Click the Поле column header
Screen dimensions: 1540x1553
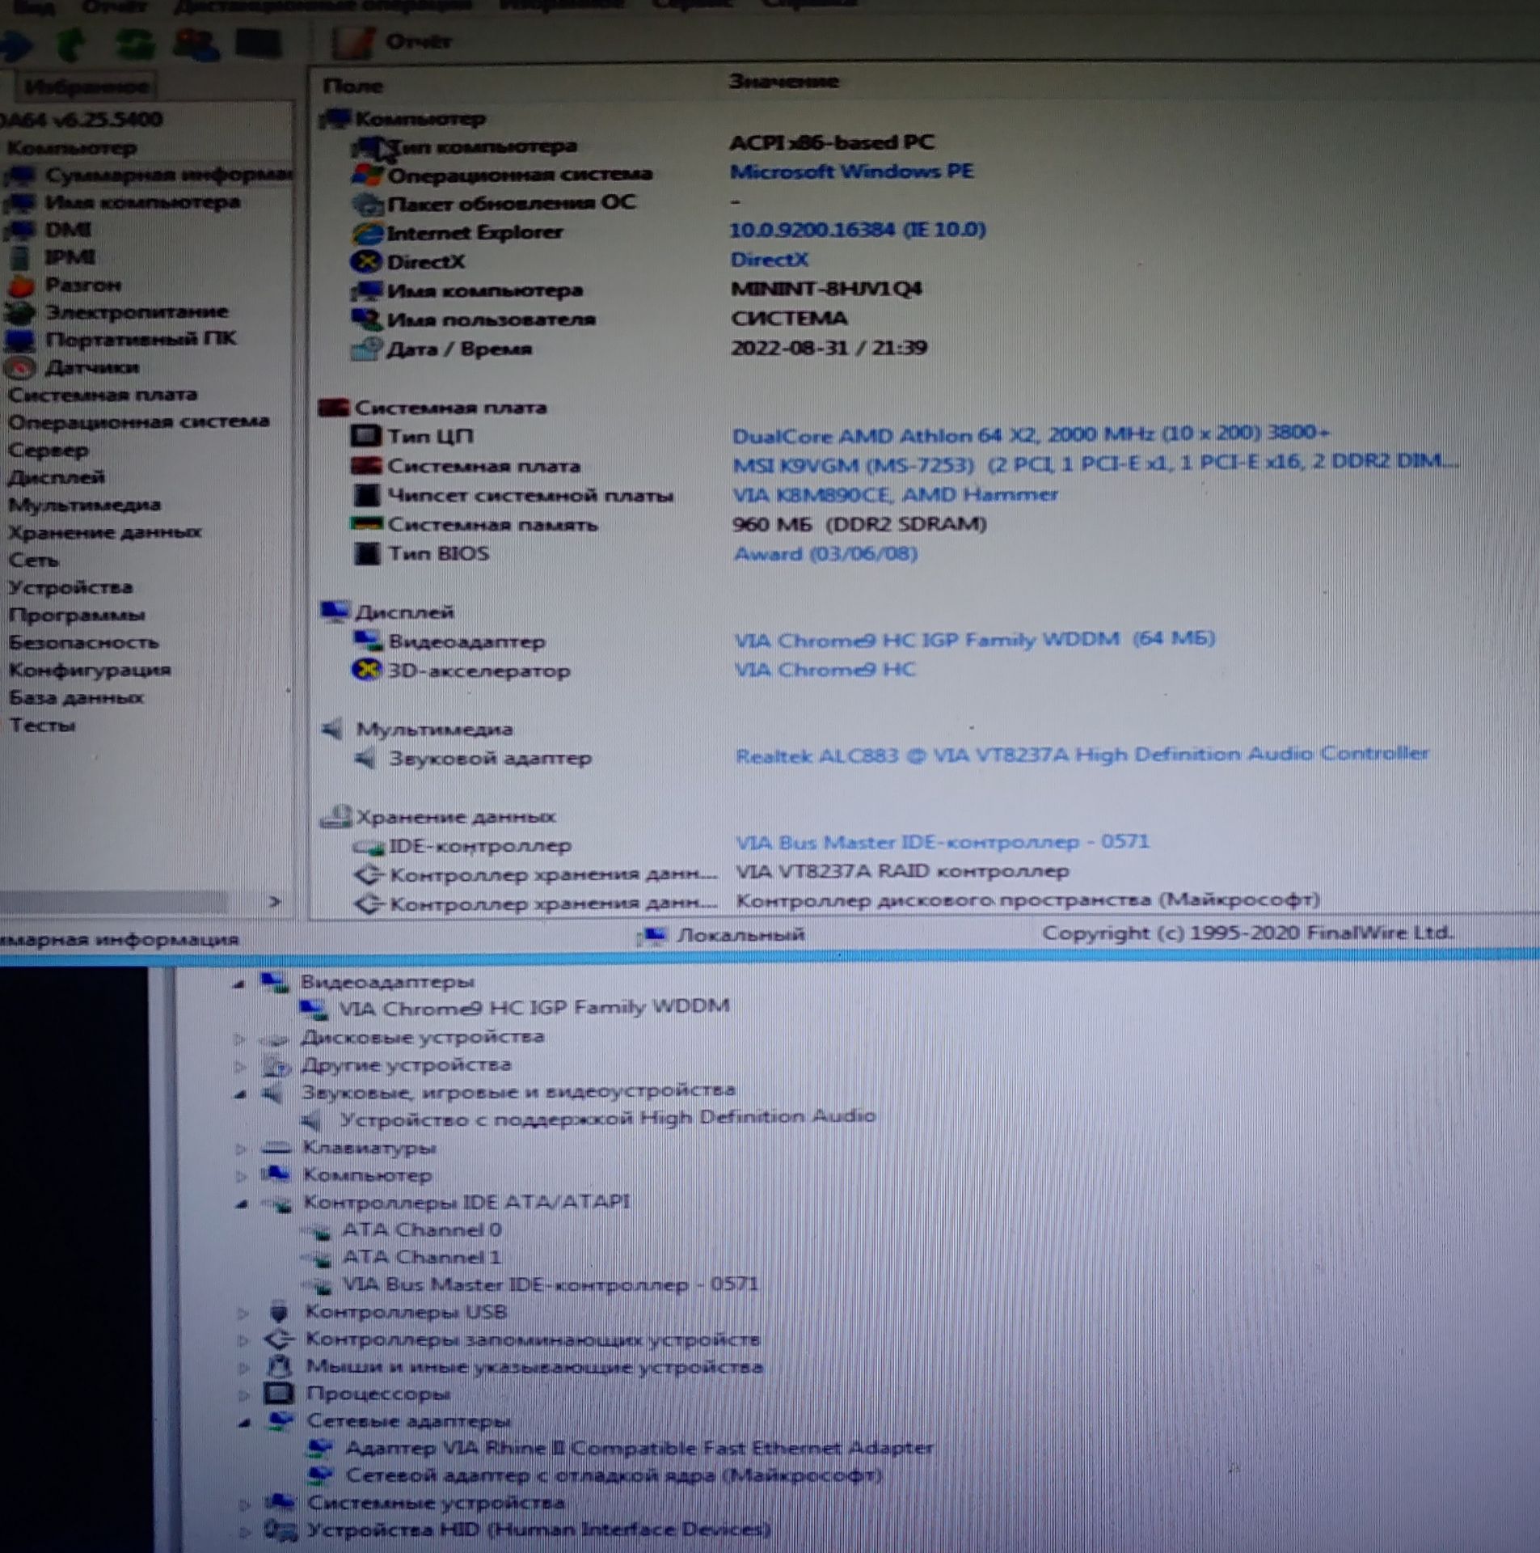[x=352, y=86]
